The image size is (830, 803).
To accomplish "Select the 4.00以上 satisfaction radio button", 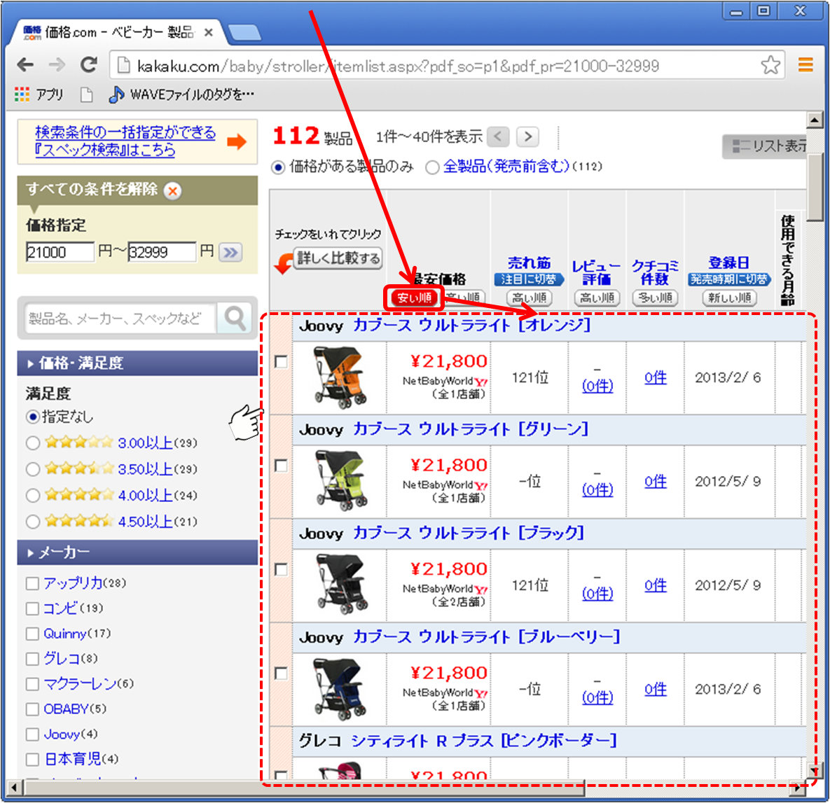I will point(32,496).
